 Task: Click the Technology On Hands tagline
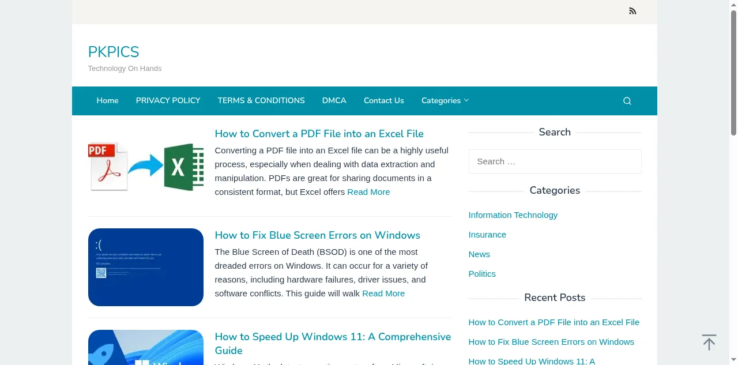click(x=125, y=68)
